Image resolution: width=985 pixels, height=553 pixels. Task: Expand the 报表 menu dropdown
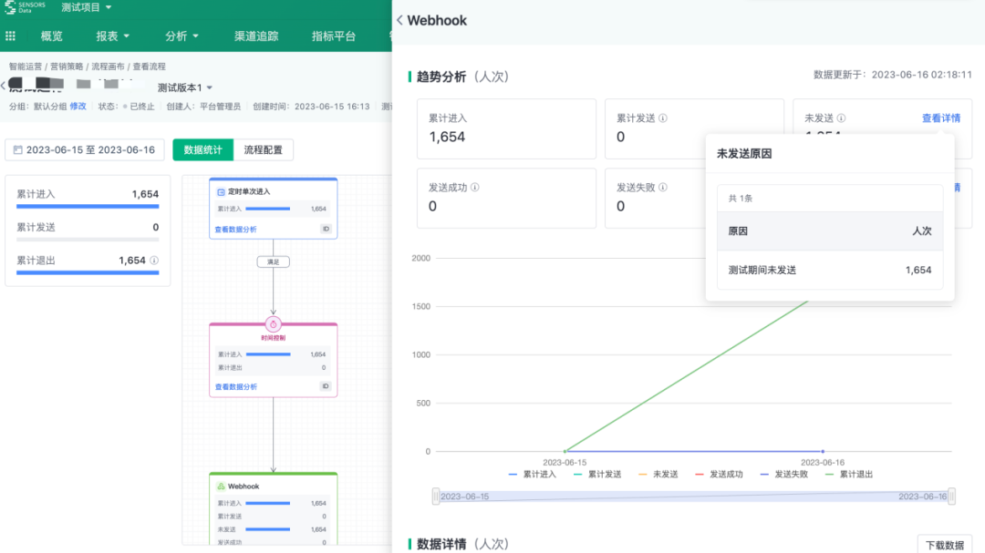click(x=112, y=36)
